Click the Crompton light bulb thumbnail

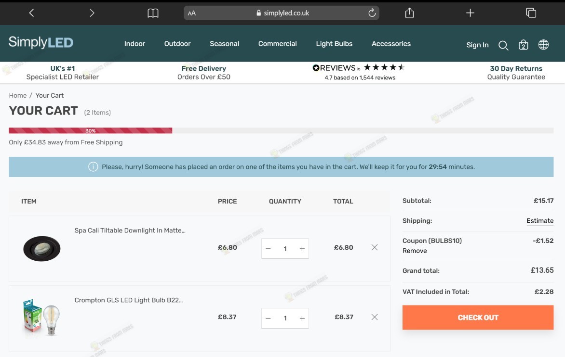(41, 318)
